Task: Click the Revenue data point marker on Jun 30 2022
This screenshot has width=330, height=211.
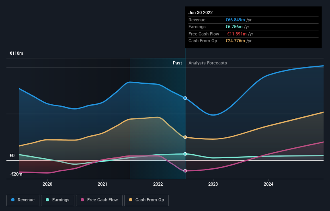Action: [185, 98]
